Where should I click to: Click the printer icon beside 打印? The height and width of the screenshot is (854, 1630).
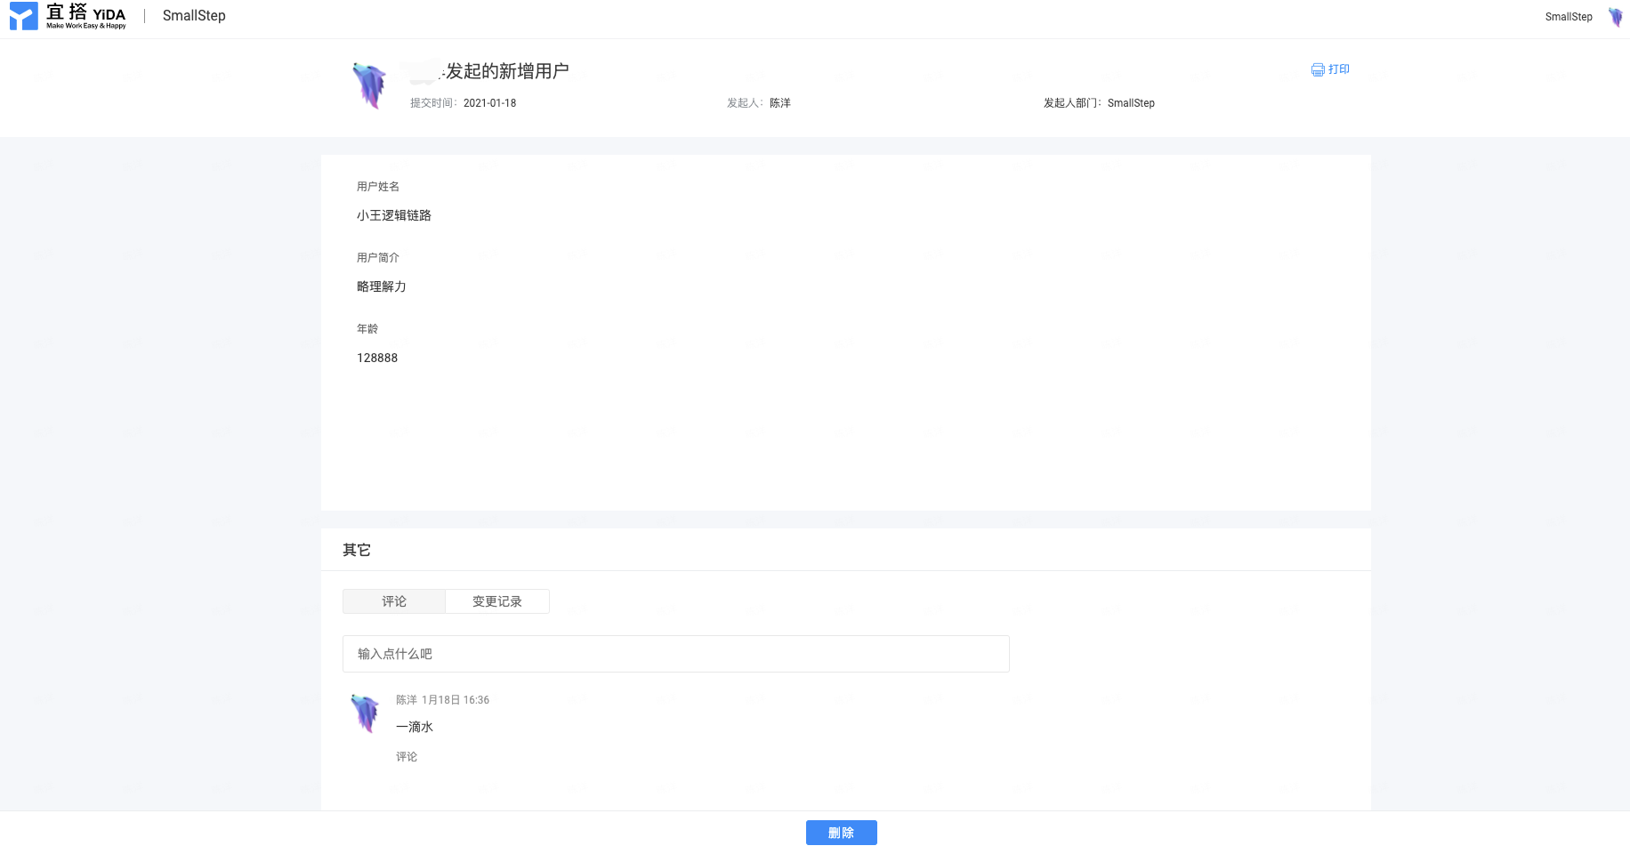coord(1318,69)
